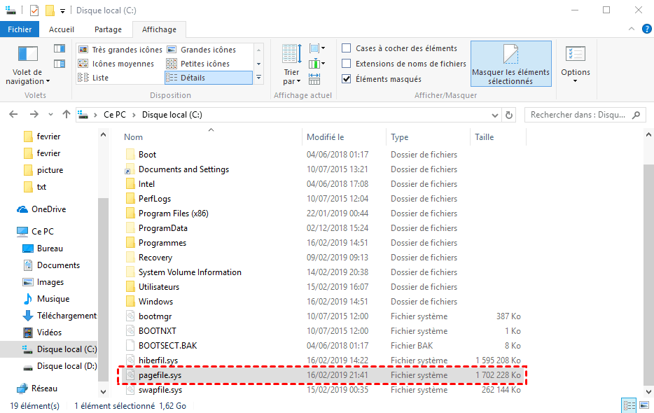Choose Très grandes icônes layout
The width and height of the screenshot is (654, 413).
pos(120,50)
